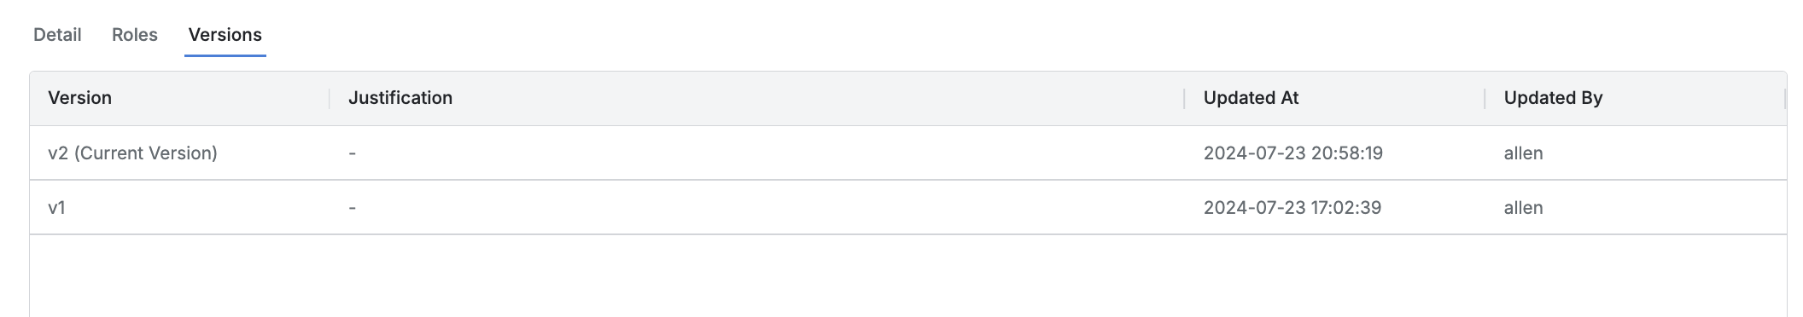Click the Version column header
This screenshot has width=1803, height=317.
79,98
